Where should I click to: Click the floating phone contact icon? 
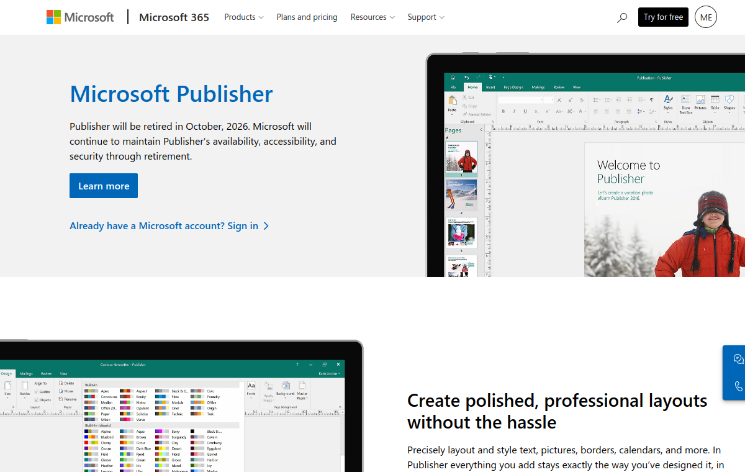738,386
